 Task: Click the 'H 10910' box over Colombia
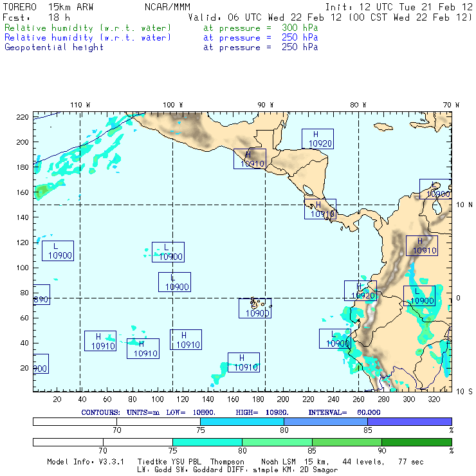tap(422, 246)
